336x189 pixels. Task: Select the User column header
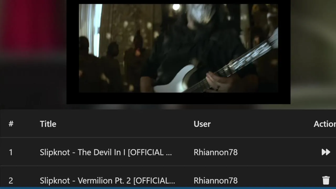click(202, 124)
